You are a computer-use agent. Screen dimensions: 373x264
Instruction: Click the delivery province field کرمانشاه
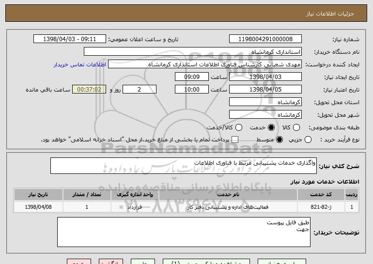[x=265, y=102]
